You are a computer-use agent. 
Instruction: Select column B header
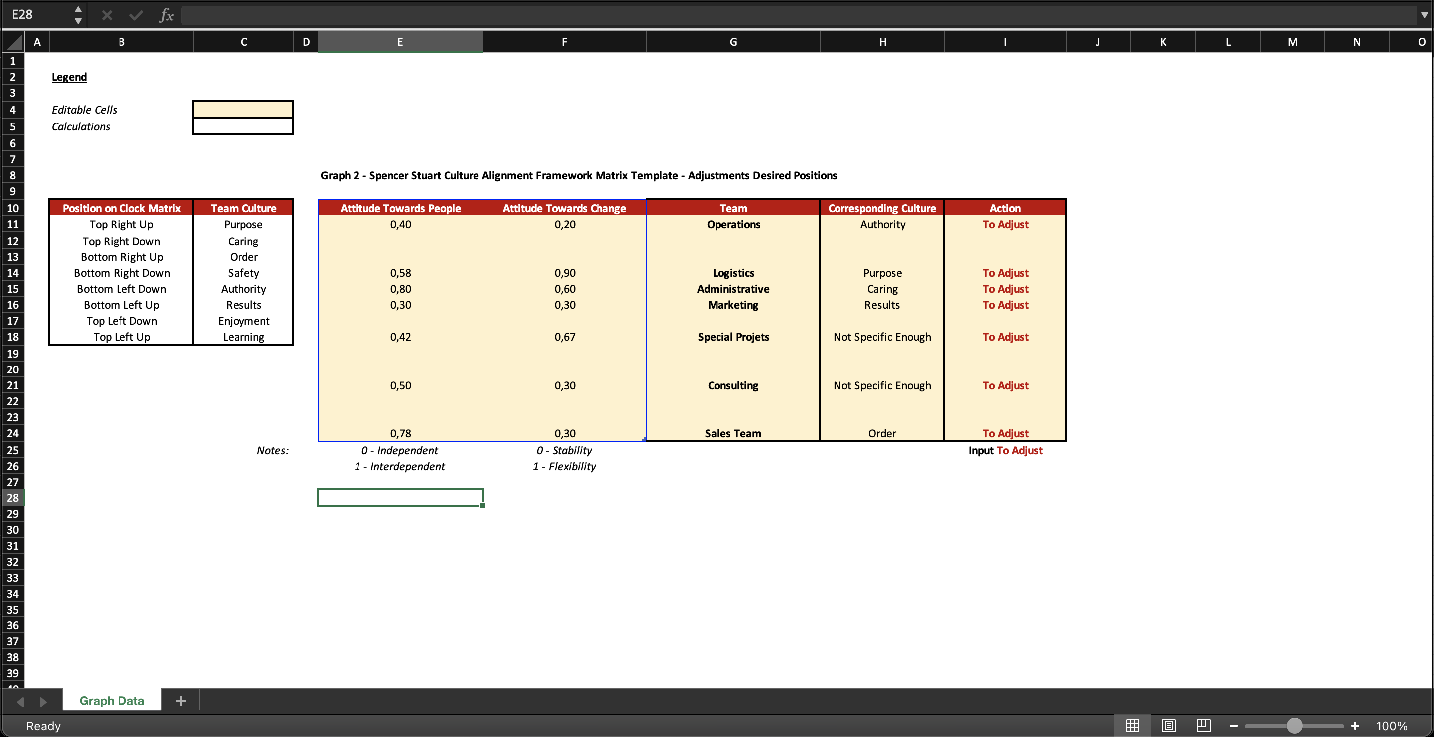tap(121, 42)
